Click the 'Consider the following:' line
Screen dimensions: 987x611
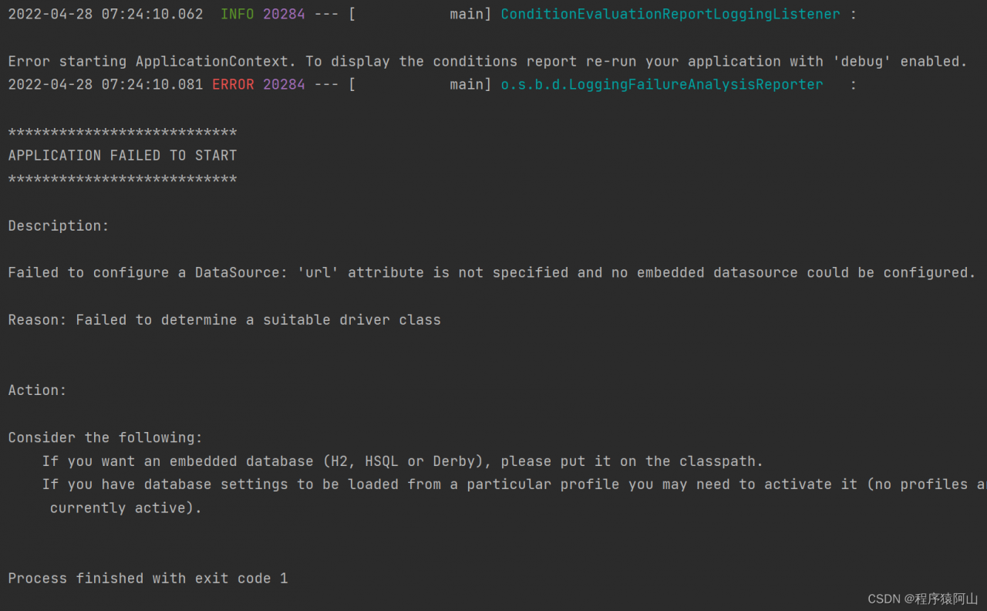106,437
